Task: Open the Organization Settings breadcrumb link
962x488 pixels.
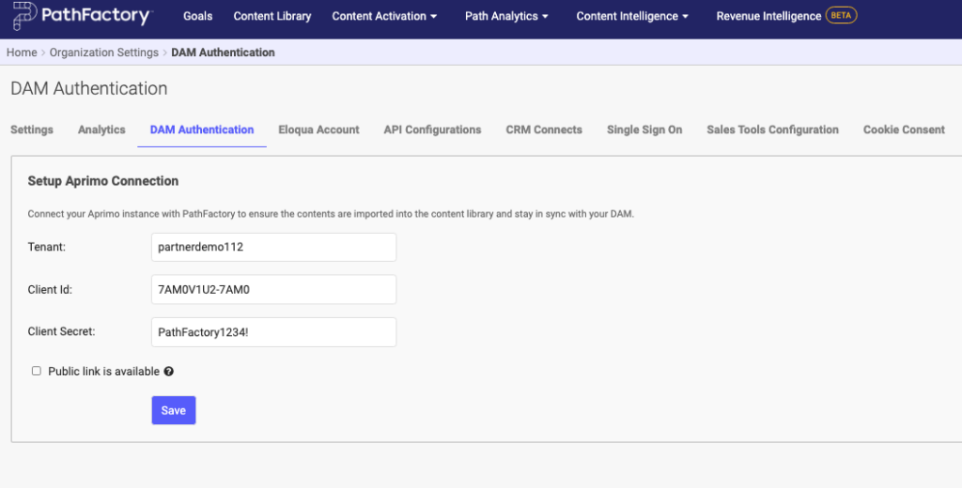Action: 103,53
